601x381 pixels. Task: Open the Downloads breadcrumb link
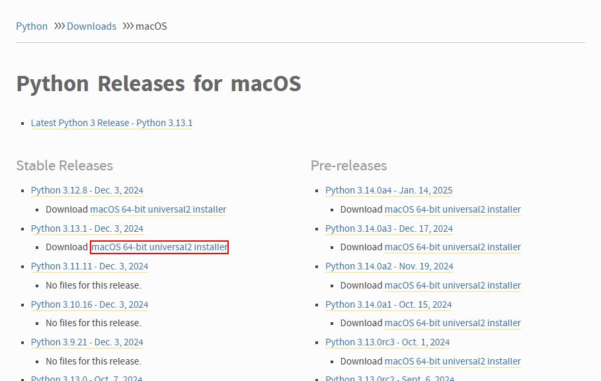point(91,26)
